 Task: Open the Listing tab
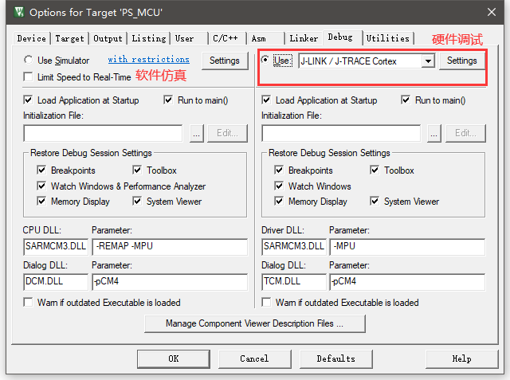149,38
